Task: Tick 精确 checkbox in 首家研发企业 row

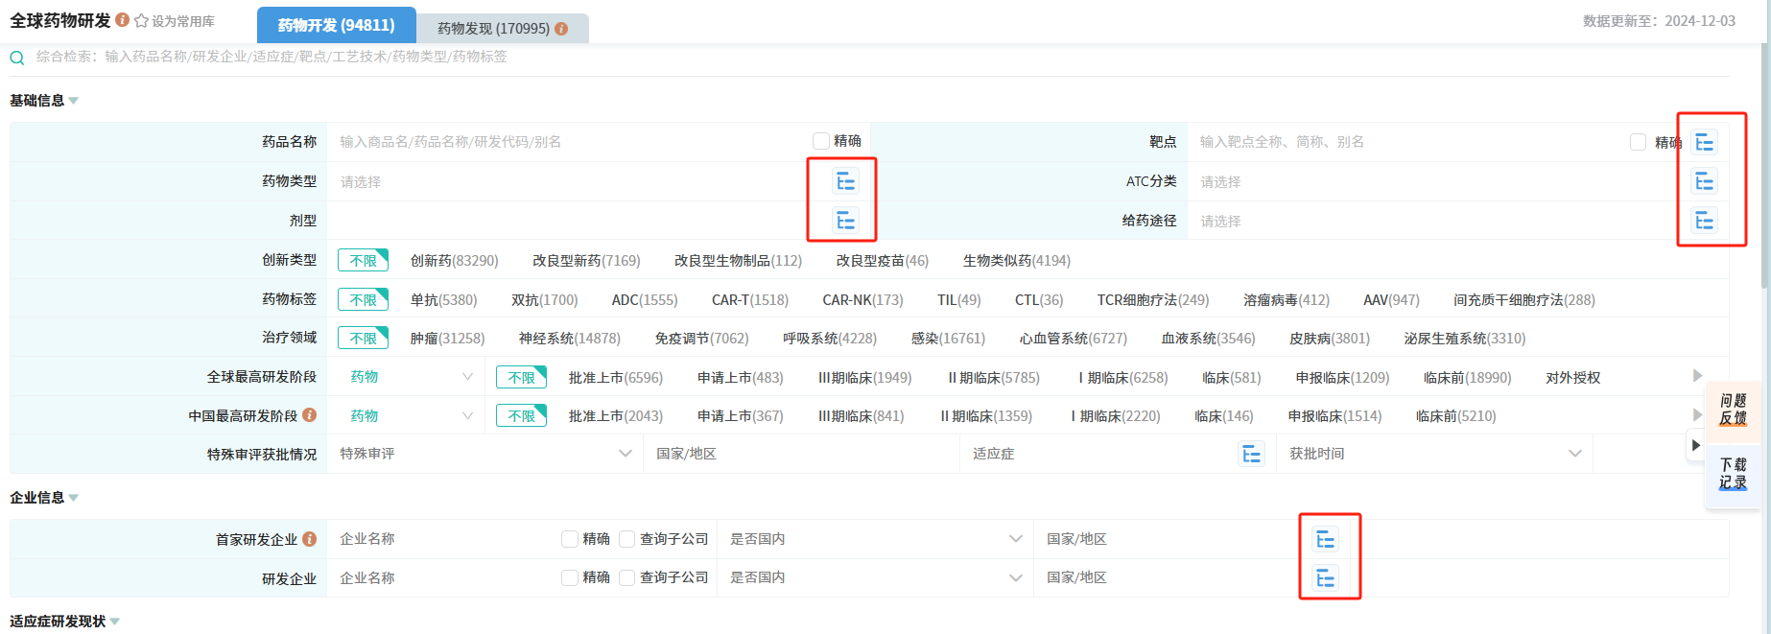Action: pyautogui.click(x=569, y=539)
